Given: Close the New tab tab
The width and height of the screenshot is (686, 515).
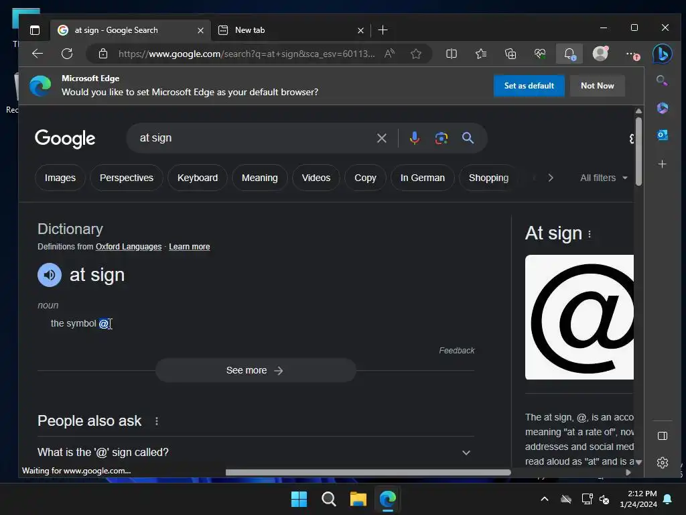Looking at the screenshot, I should 360,31.
